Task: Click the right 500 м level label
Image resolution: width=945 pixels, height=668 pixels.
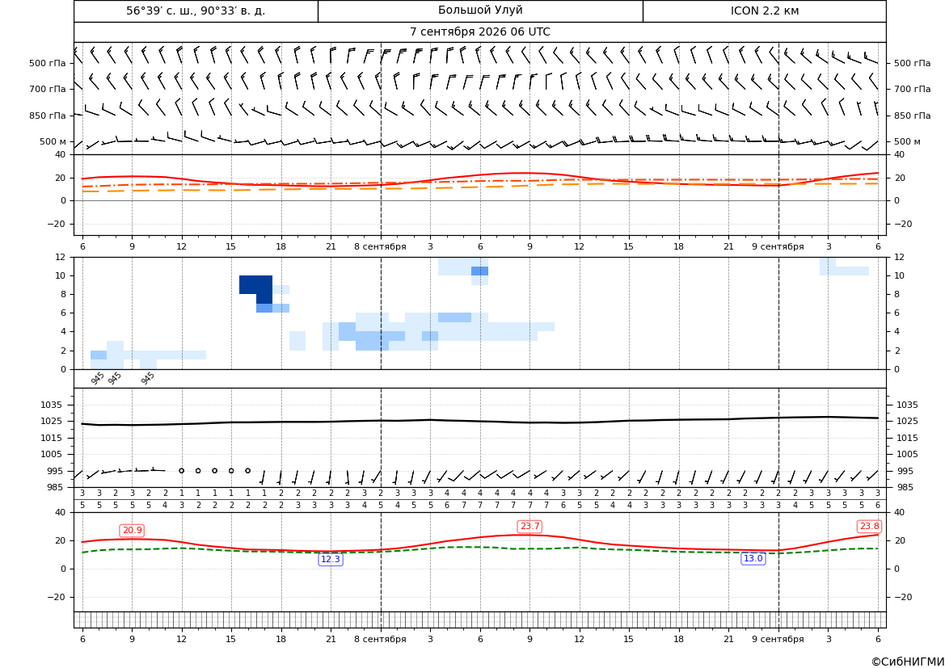Action: [x=907, y=141]
